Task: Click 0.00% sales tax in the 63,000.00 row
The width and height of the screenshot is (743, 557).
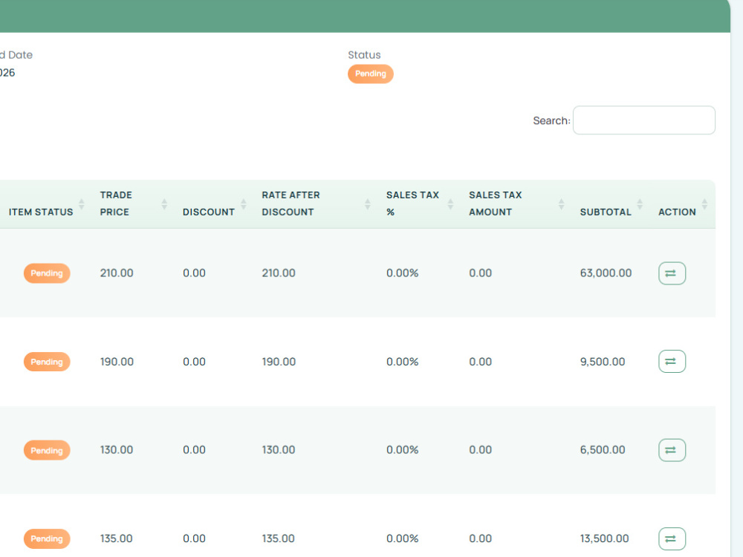Action: click(402, 273)
